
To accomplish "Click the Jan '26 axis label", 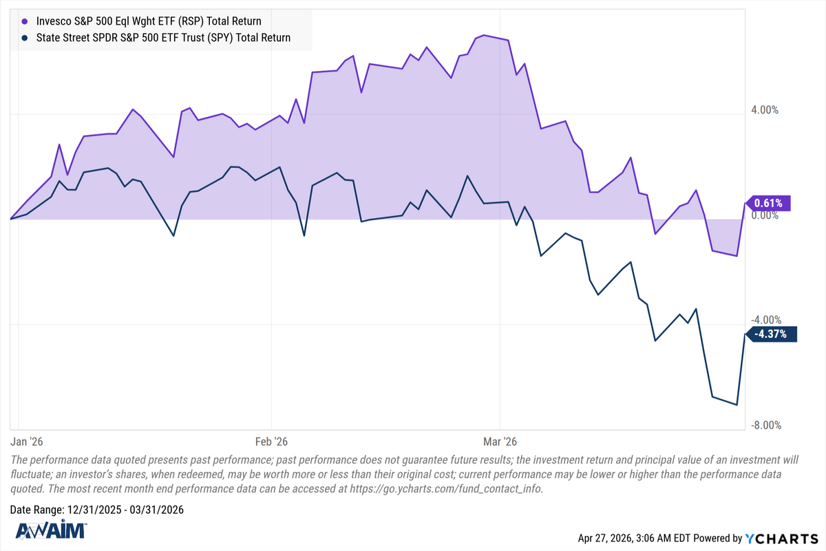I will tap(29, 440).
